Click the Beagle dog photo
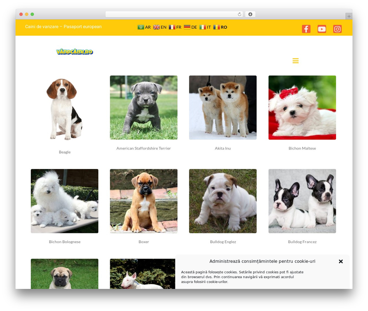Image resolution: width=368 pixels, height=311 pixels. tap(65, 109)
